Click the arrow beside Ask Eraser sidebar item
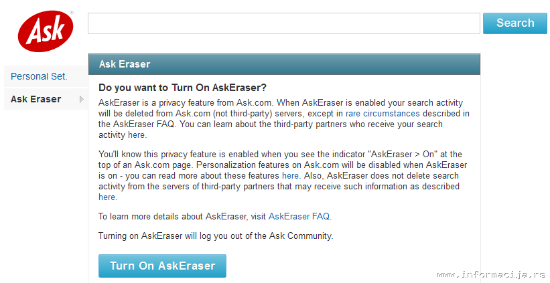 81,100
